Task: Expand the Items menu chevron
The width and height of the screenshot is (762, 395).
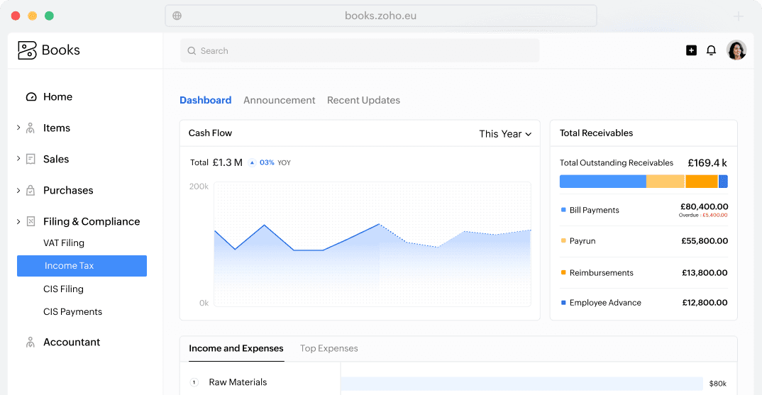Action: click(x=18, y=128)
